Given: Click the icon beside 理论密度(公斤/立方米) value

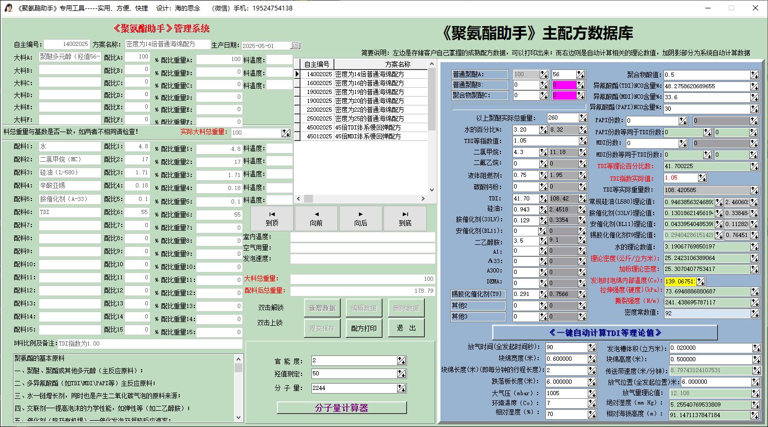Looking at the screenshot, I should (x=754, y=258).
